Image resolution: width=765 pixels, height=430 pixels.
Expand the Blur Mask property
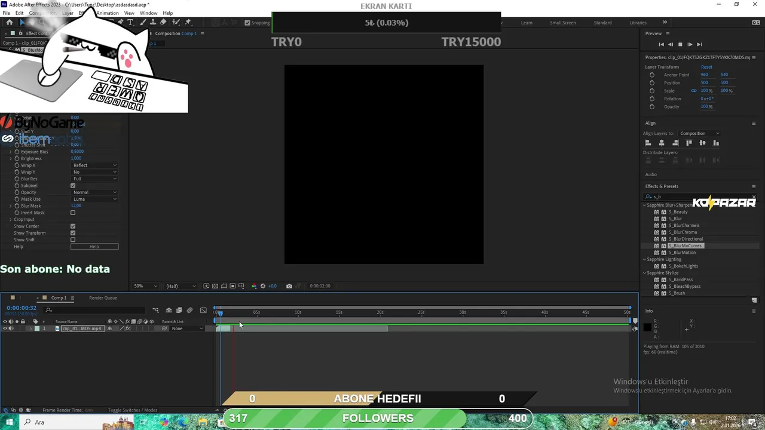(10, 206)
